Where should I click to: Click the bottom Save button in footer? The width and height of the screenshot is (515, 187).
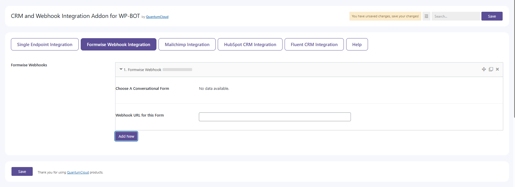pos(22,171)
